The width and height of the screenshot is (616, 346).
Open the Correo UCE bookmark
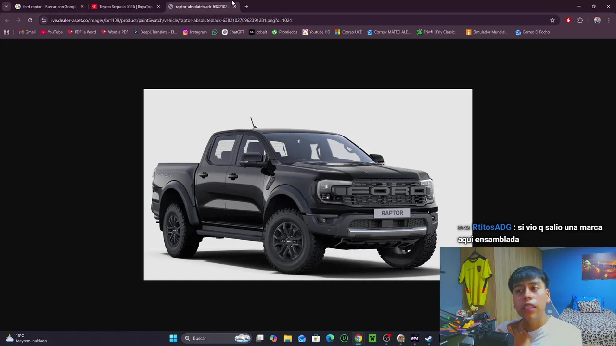coord(348,32)
